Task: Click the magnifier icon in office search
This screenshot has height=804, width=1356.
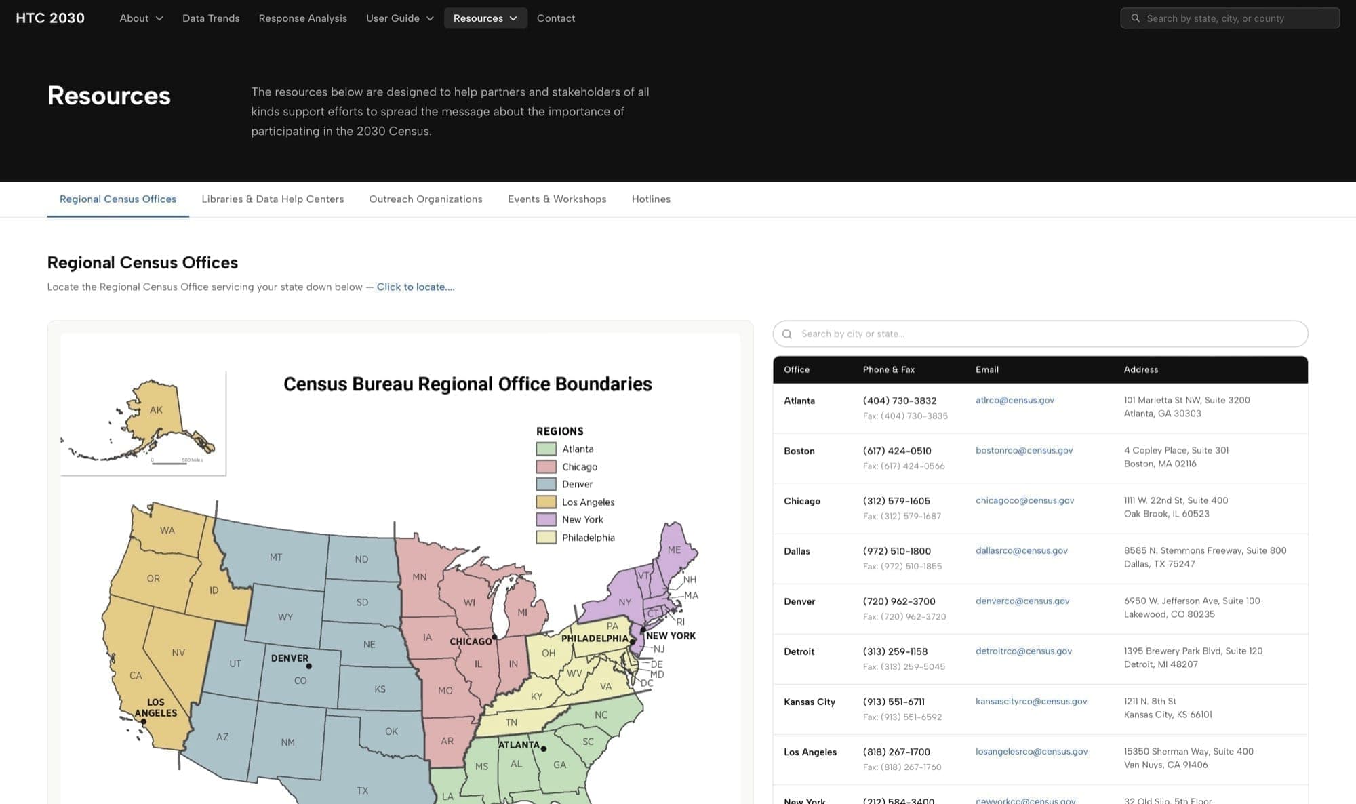Action: [x=787, y=334]
